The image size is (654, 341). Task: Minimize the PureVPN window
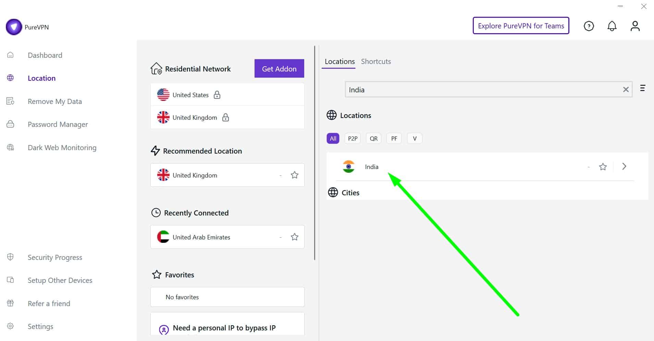point(620,6)
